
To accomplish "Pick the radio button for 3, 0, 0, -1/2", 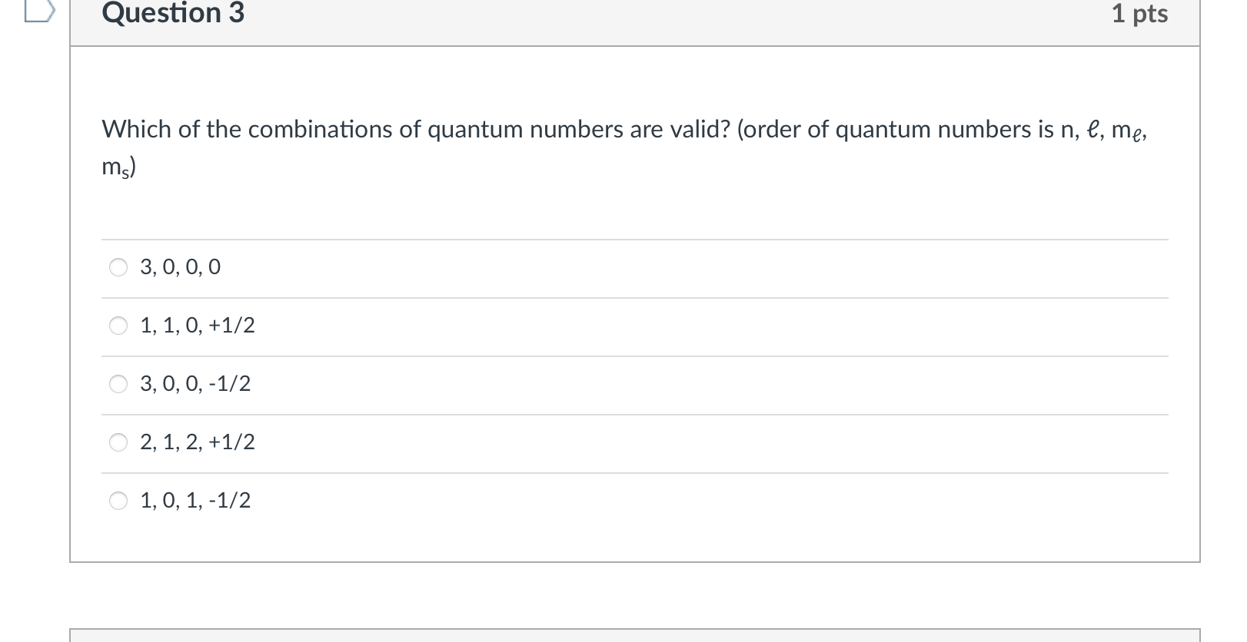I will 118,384.
